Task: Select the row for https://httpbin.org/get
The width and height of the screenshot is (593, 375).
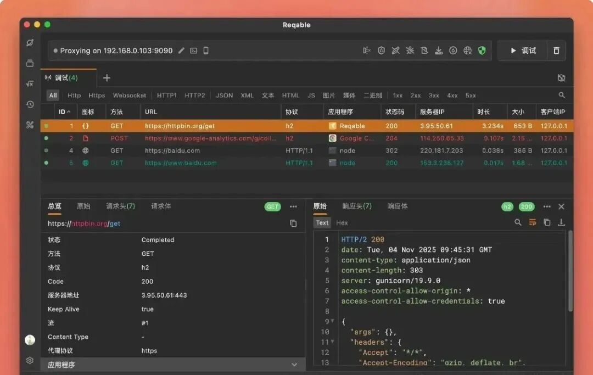Action: click(x=307, y=126)
